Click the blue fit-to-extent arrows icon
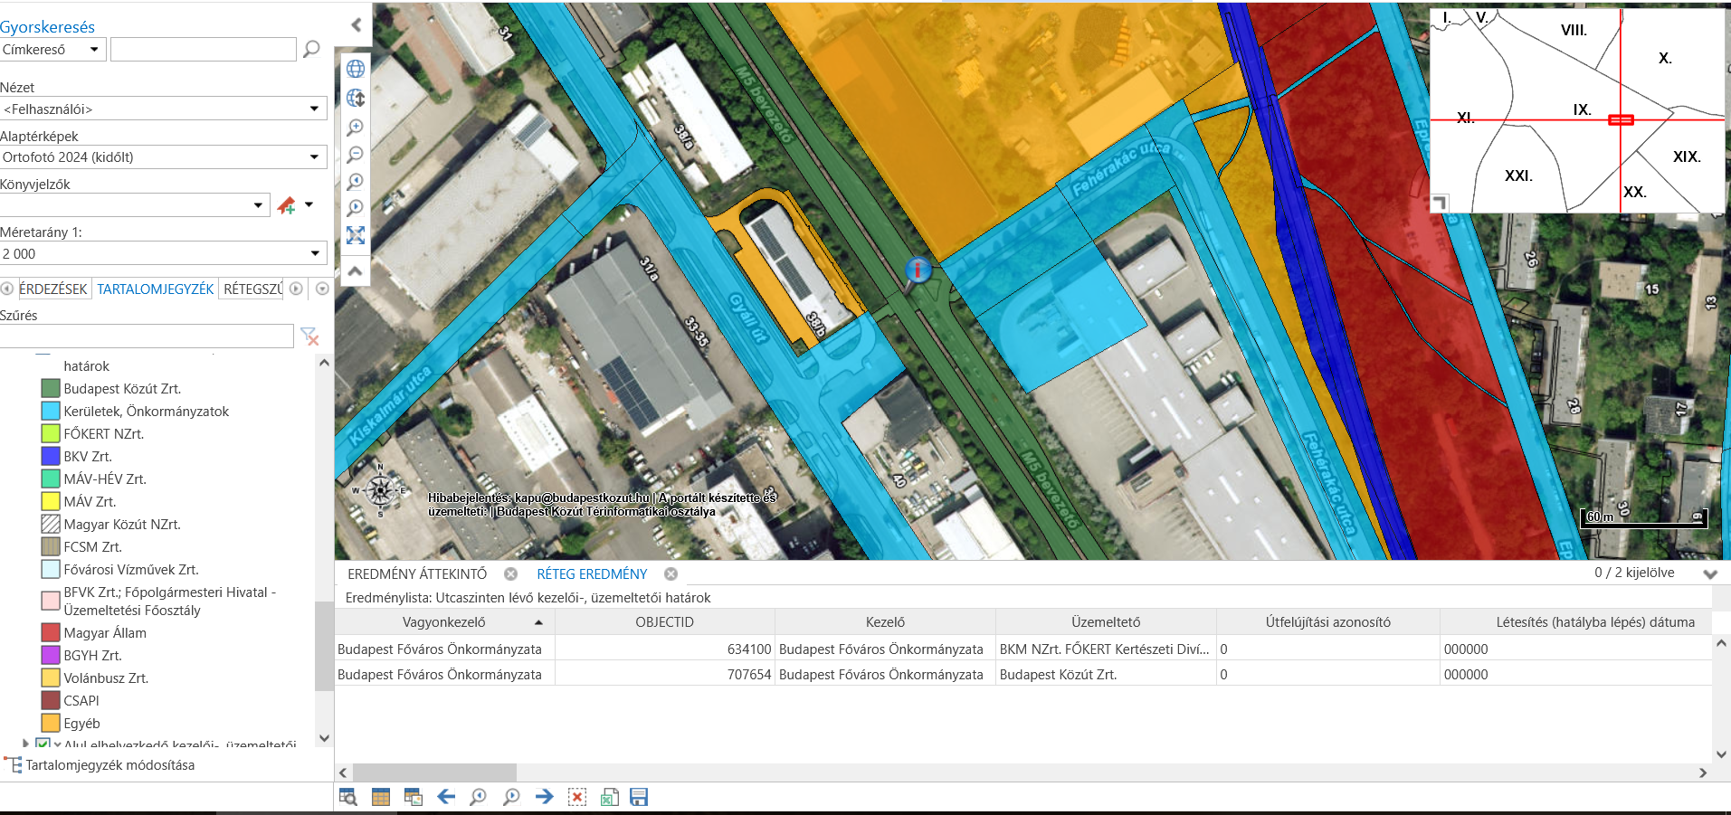 point(356,235)
